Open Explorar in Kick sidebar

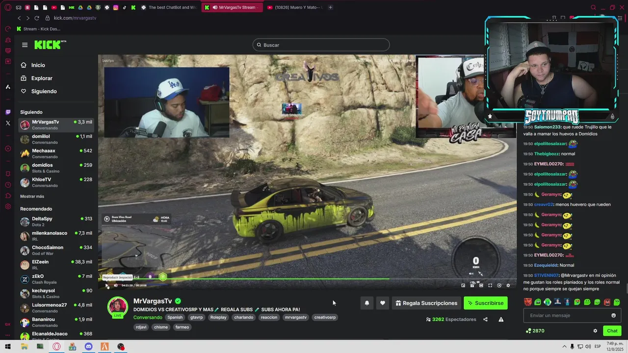[37, 78]
